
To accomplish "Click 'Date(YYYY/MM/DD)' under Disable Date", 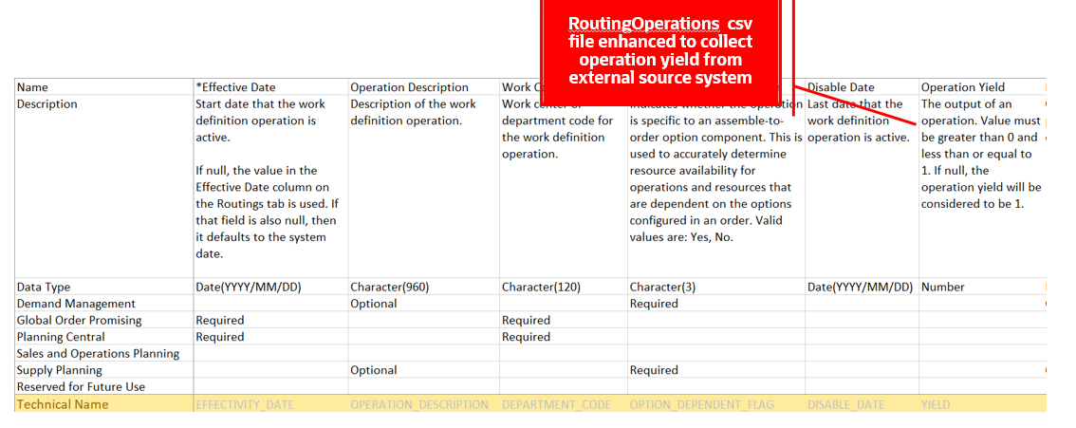I will 862,287.
